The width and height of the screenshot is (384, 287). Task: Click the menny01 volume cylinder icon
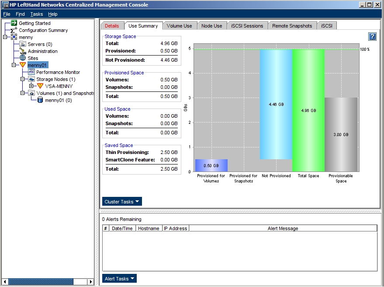point(40,100)
